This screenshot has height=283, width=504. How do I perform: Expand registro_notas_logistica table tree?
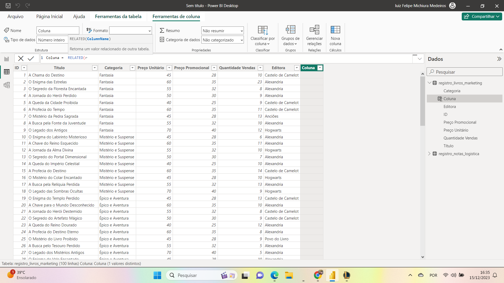429,154
